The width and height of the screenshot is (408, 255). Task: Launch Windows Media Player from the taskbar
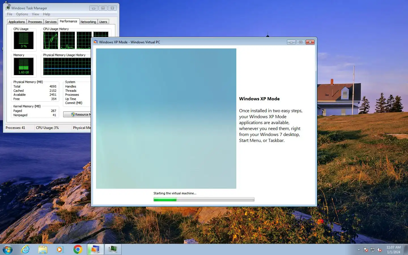[x=60, y=249]
